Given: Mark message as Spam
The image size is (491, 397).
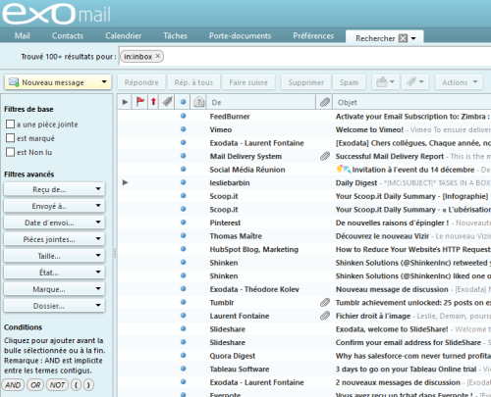Looking at the screenshot, I should (x=349, y=82).
